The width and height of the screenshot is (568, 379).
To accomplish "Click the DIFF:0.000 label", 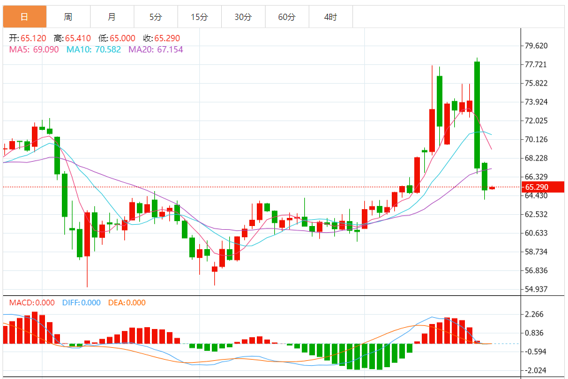I will (81, 303).
